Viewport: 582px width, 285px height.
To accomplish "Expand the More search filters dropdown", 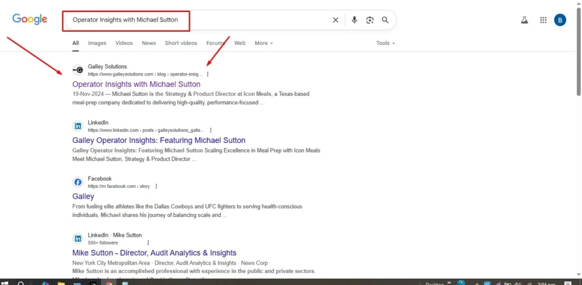I will (264, 43).
